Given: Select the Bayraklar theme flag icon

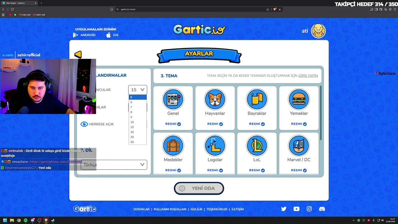Looking at the screenshot, I should [x=257, y=99].
